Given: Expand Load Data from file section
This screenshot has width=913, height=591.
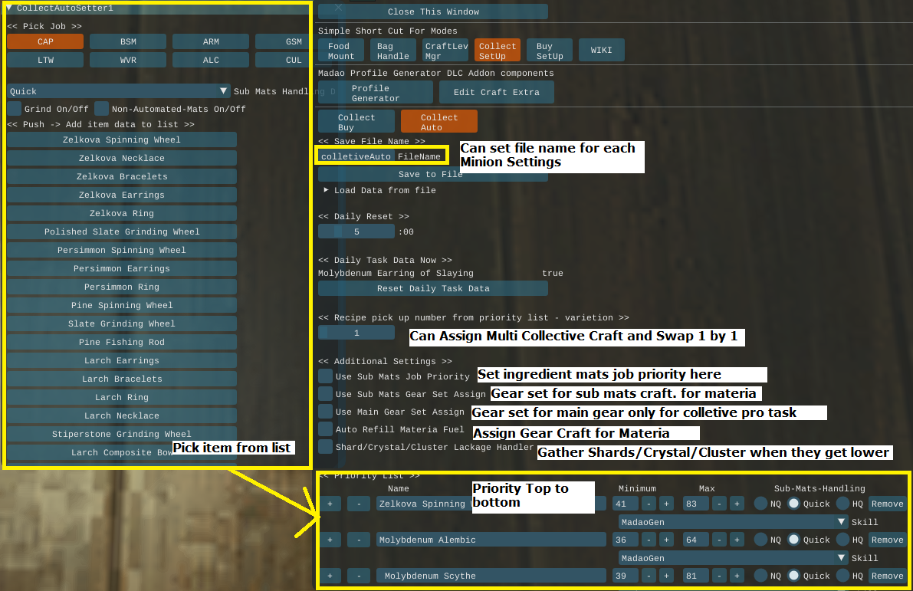Looking at the screenshot, I should pos(326,190).
